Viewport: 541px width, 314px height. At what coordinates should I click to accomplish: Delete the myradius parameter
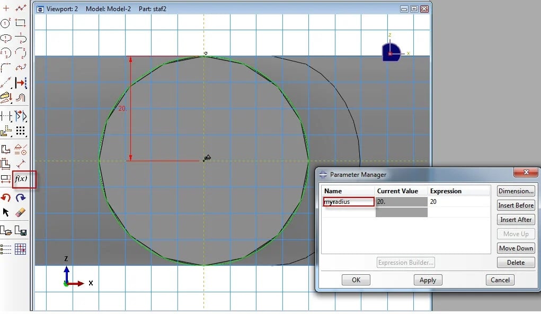(515, 262)
